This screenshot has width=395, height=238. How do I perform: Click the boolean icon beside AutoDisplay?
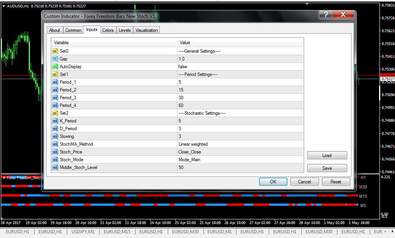pos(55,67)
